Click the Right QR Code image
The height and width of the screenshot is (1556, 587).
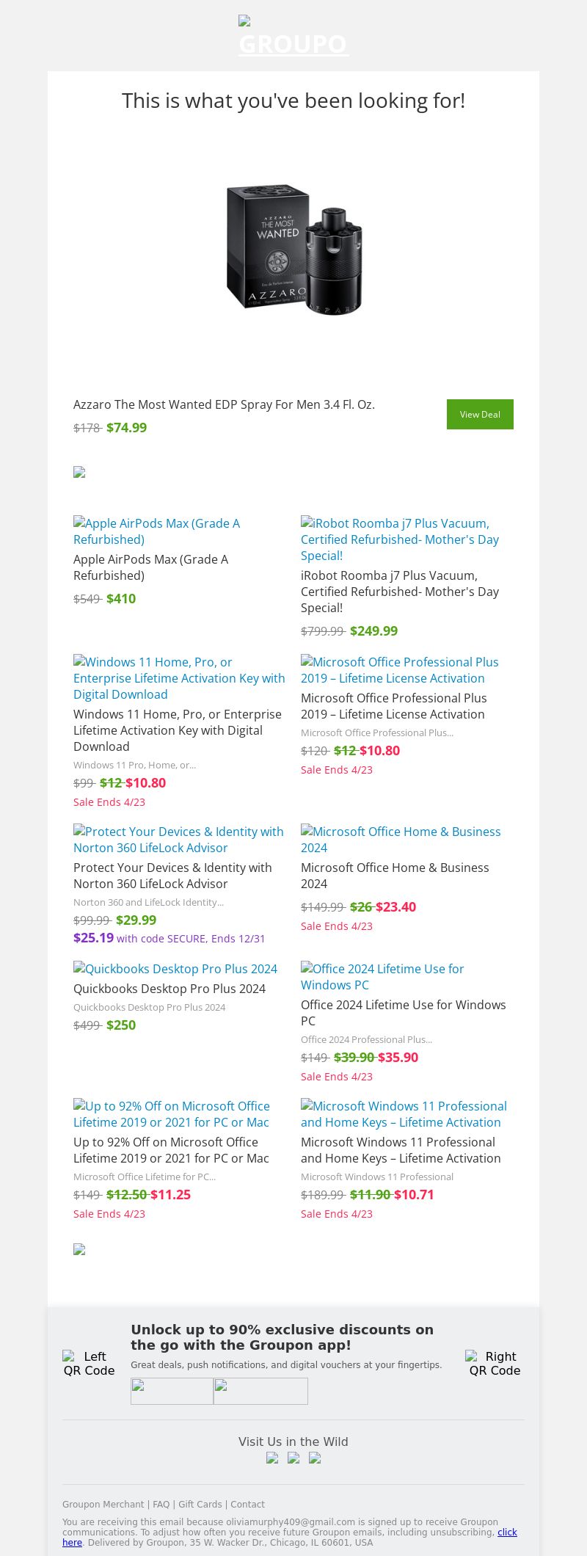495,1363
